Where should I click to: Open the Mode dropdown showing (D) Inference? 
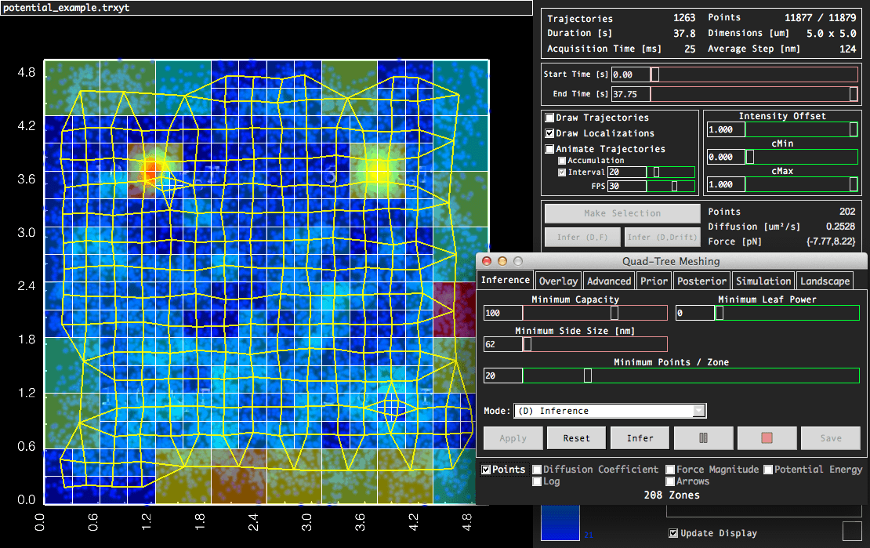pyautogui.click(x=610, y=411)
